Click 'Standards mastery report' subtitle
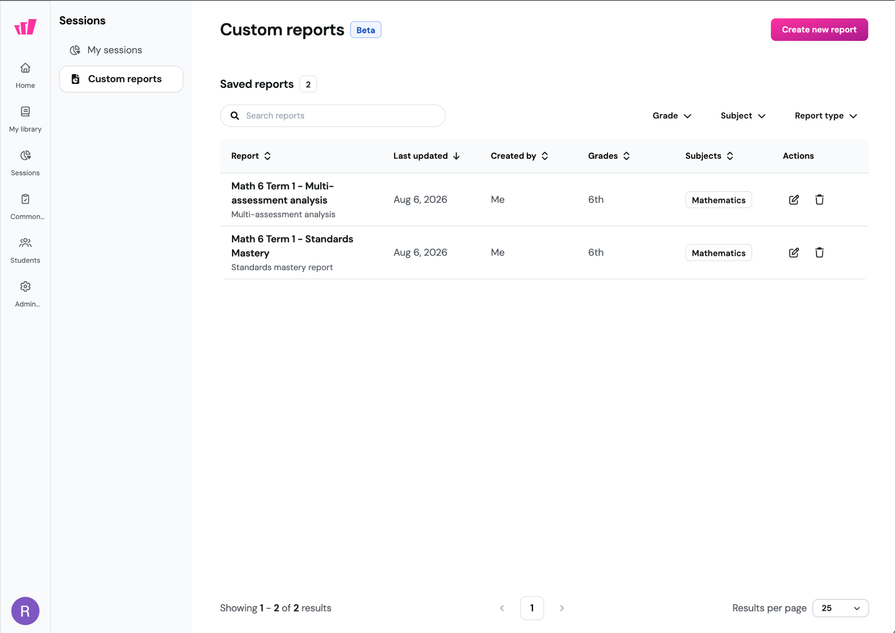This screenshot has width=895, height=633. (x=282, y=267)
